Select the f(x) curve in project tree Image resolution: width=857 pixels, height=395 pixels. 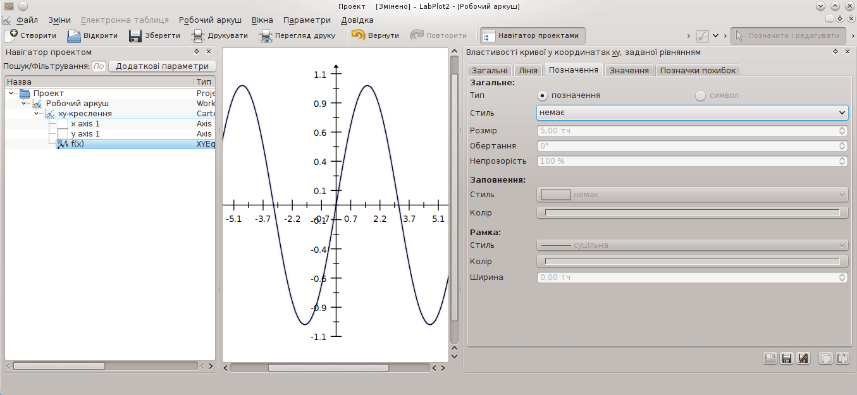(x=77, y=144)
